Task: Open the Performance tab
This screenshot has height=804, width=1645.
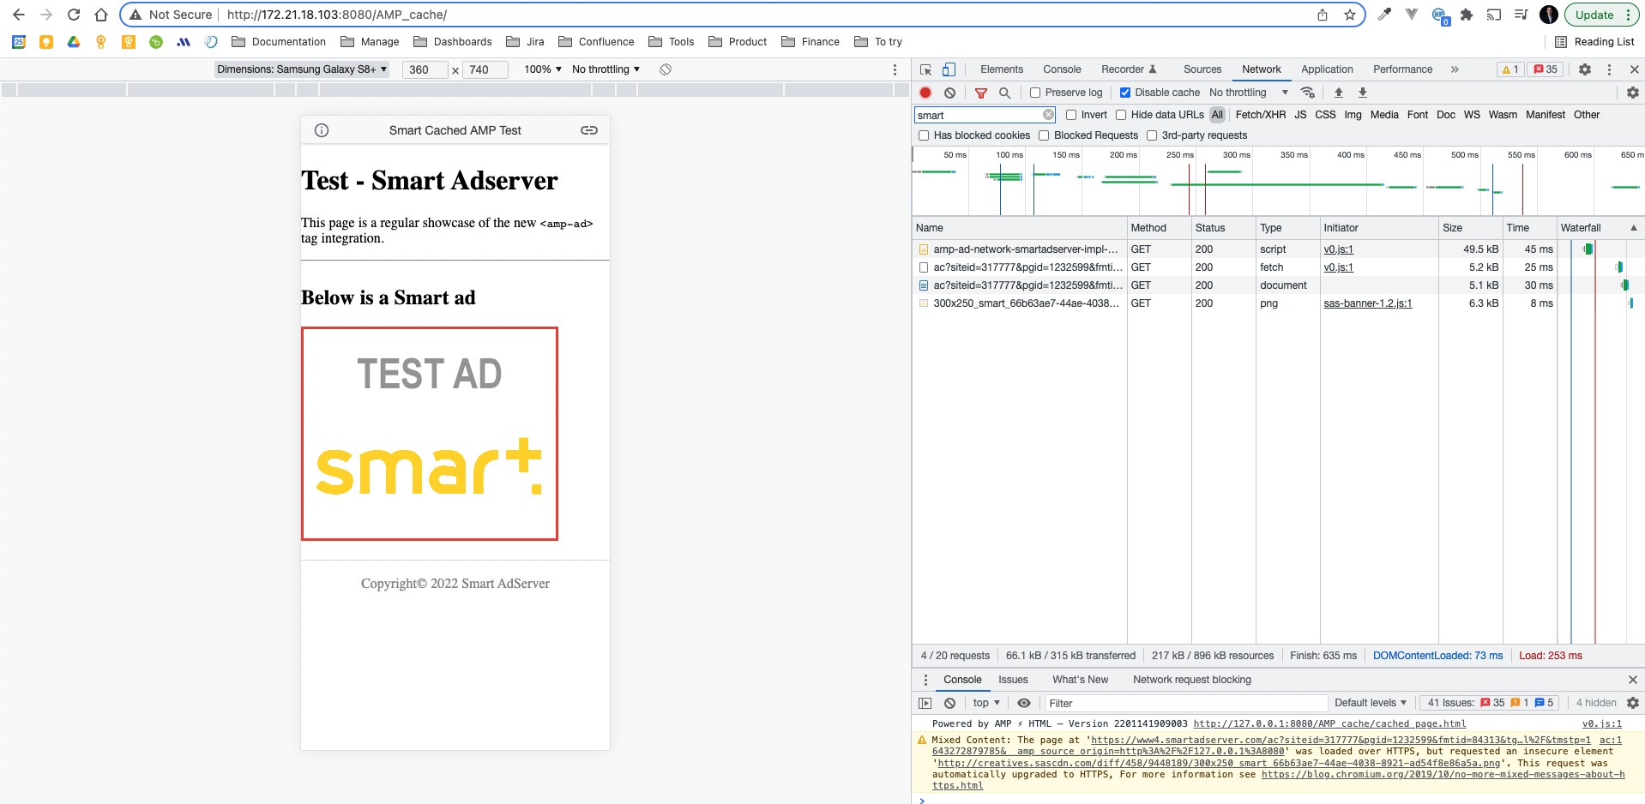Action: tap(1402, 69)
